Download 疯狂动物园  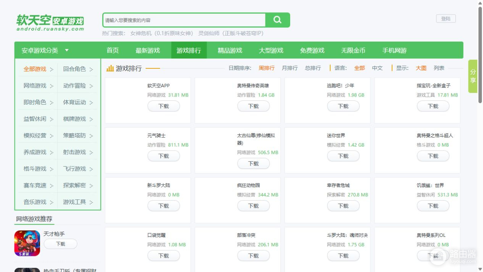pos(254,206)
